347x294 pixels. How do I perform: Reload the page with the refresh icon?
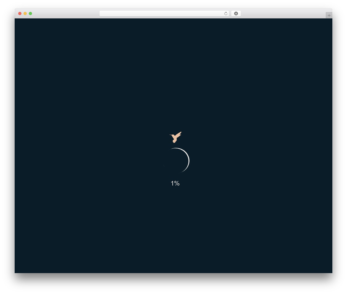226,14
